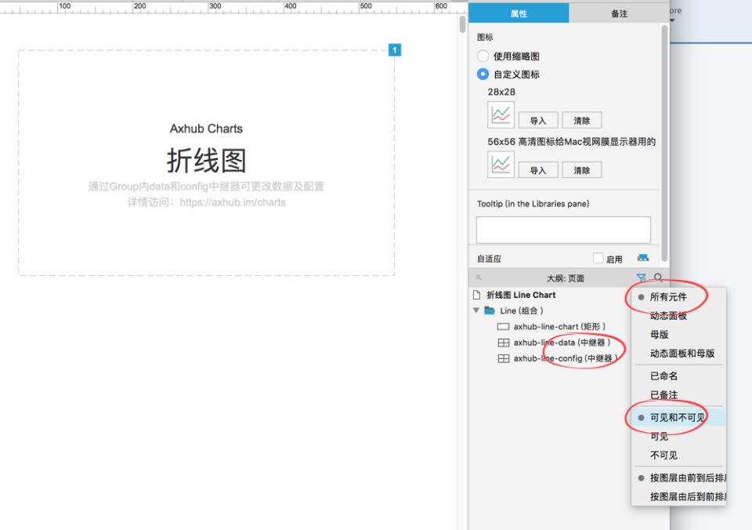Screen dimensions: 752x530
Task: Clear the 28x28 icon with 清除
Action: coord(582,121)
